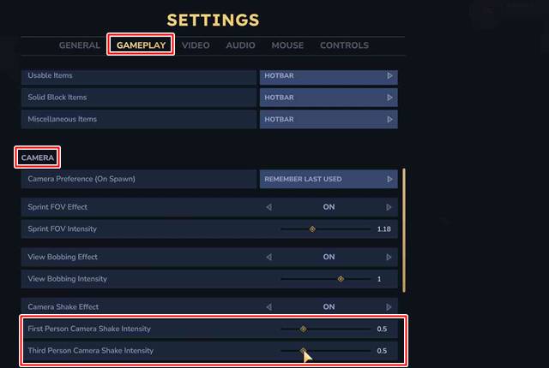Image resolution: width=549 pixels, height=368 pixels.
Task: Open the Audio settings tab
Action: coord(240,45)
